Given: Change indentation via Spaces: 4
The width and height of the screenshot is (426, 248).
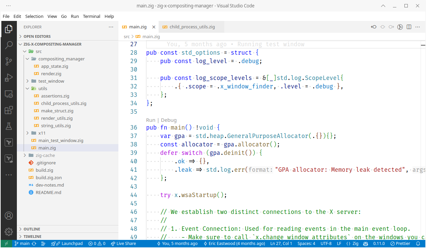Looking at the screenshot, I should (x=306, y=244).
